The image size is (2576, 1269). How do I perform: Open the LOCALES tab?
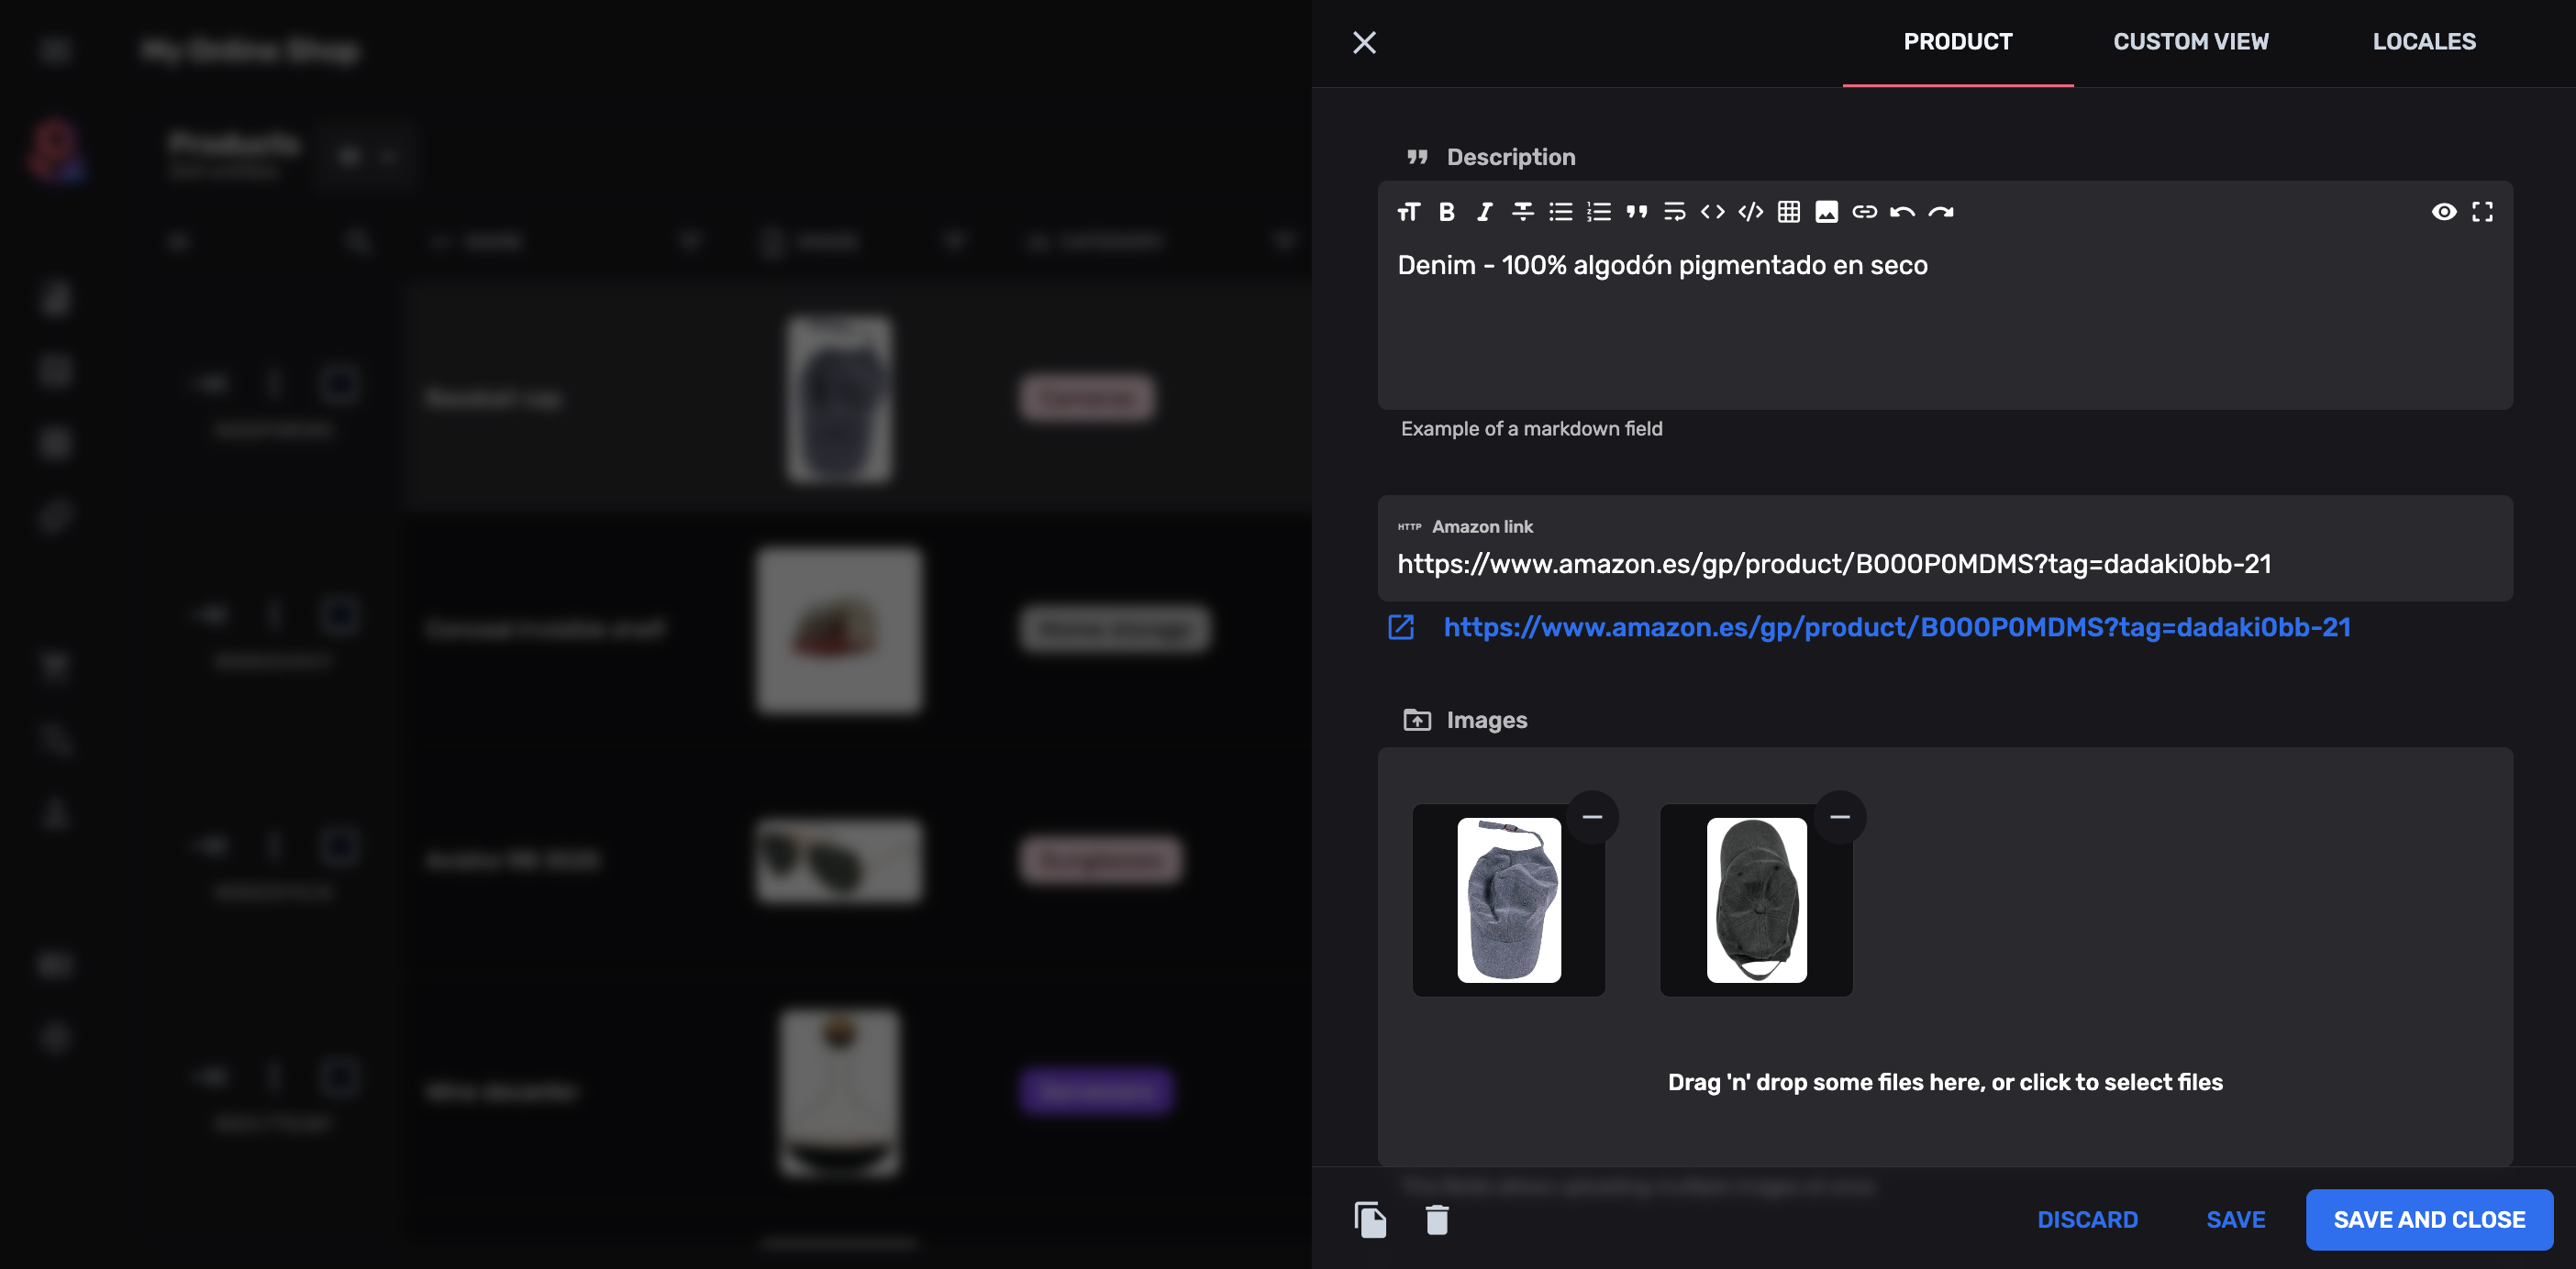point(2424,41)
